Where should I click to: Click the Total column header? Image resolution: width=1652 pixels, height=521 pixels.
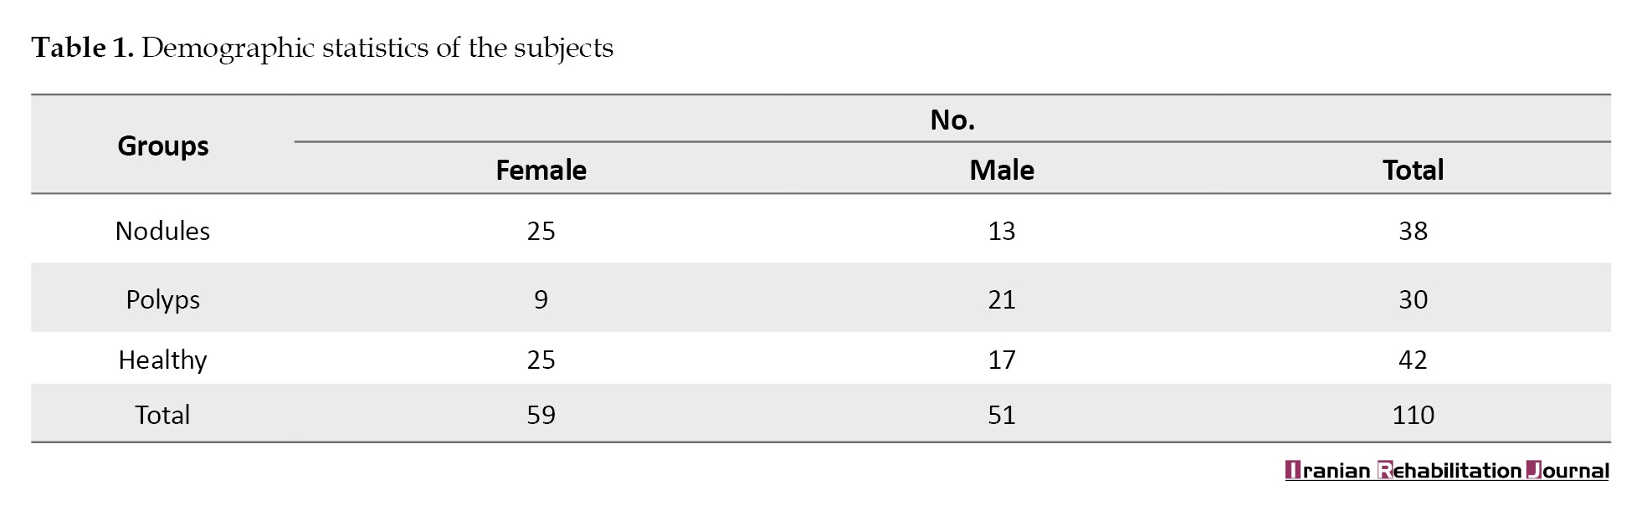(1413, 170)
